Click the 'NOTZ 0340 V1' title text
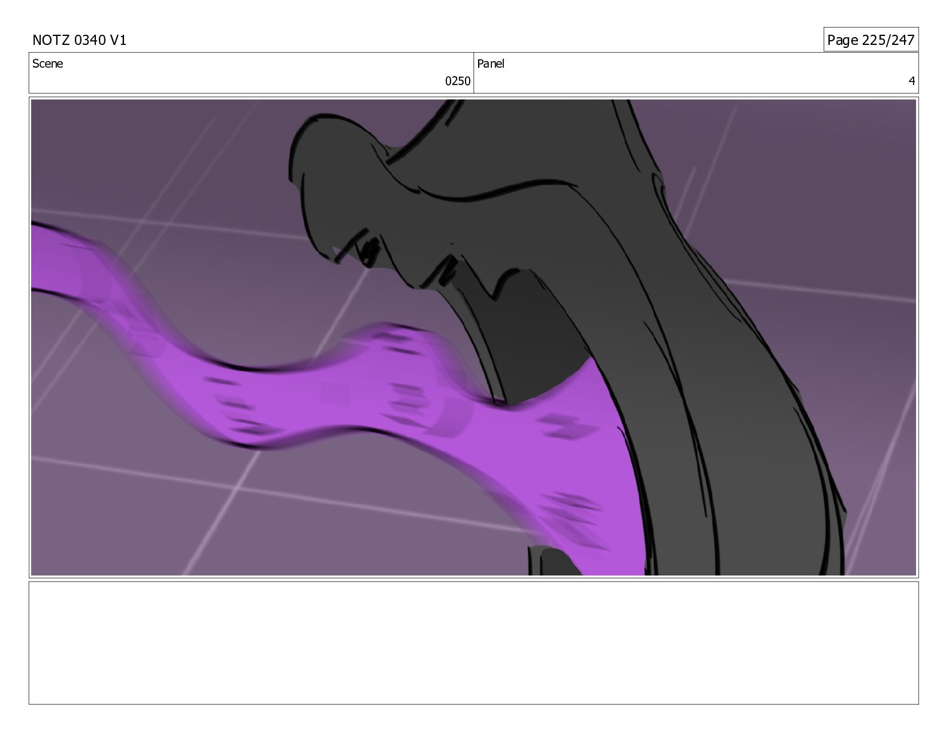Screen dimensions: 949x733 [x=79, y=40]
